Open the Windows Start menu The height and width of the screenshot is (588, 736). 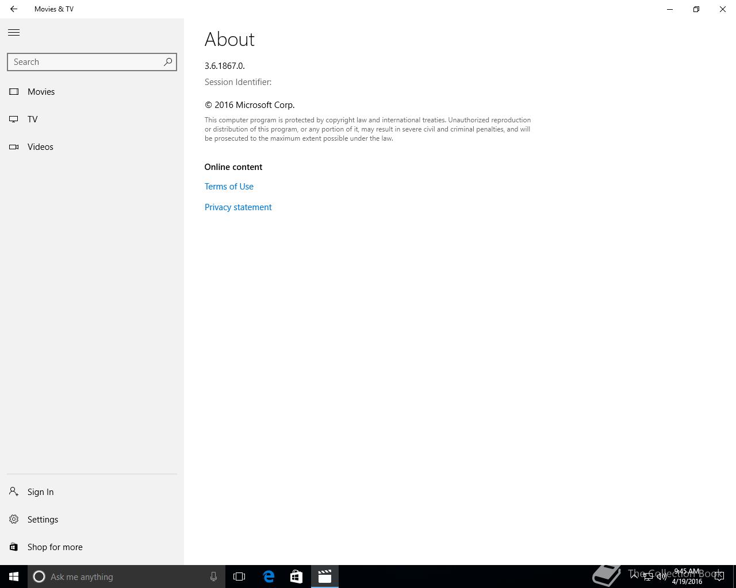click(x=14, y=577)
